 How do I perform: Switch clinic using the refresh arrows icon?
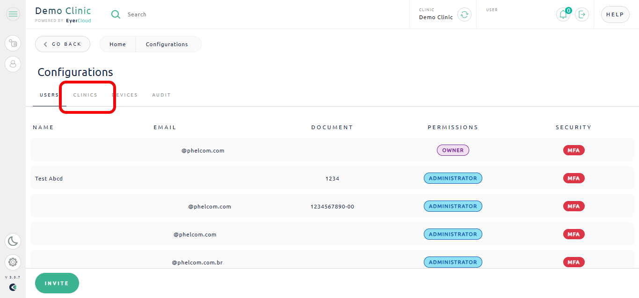click(464, 14)
